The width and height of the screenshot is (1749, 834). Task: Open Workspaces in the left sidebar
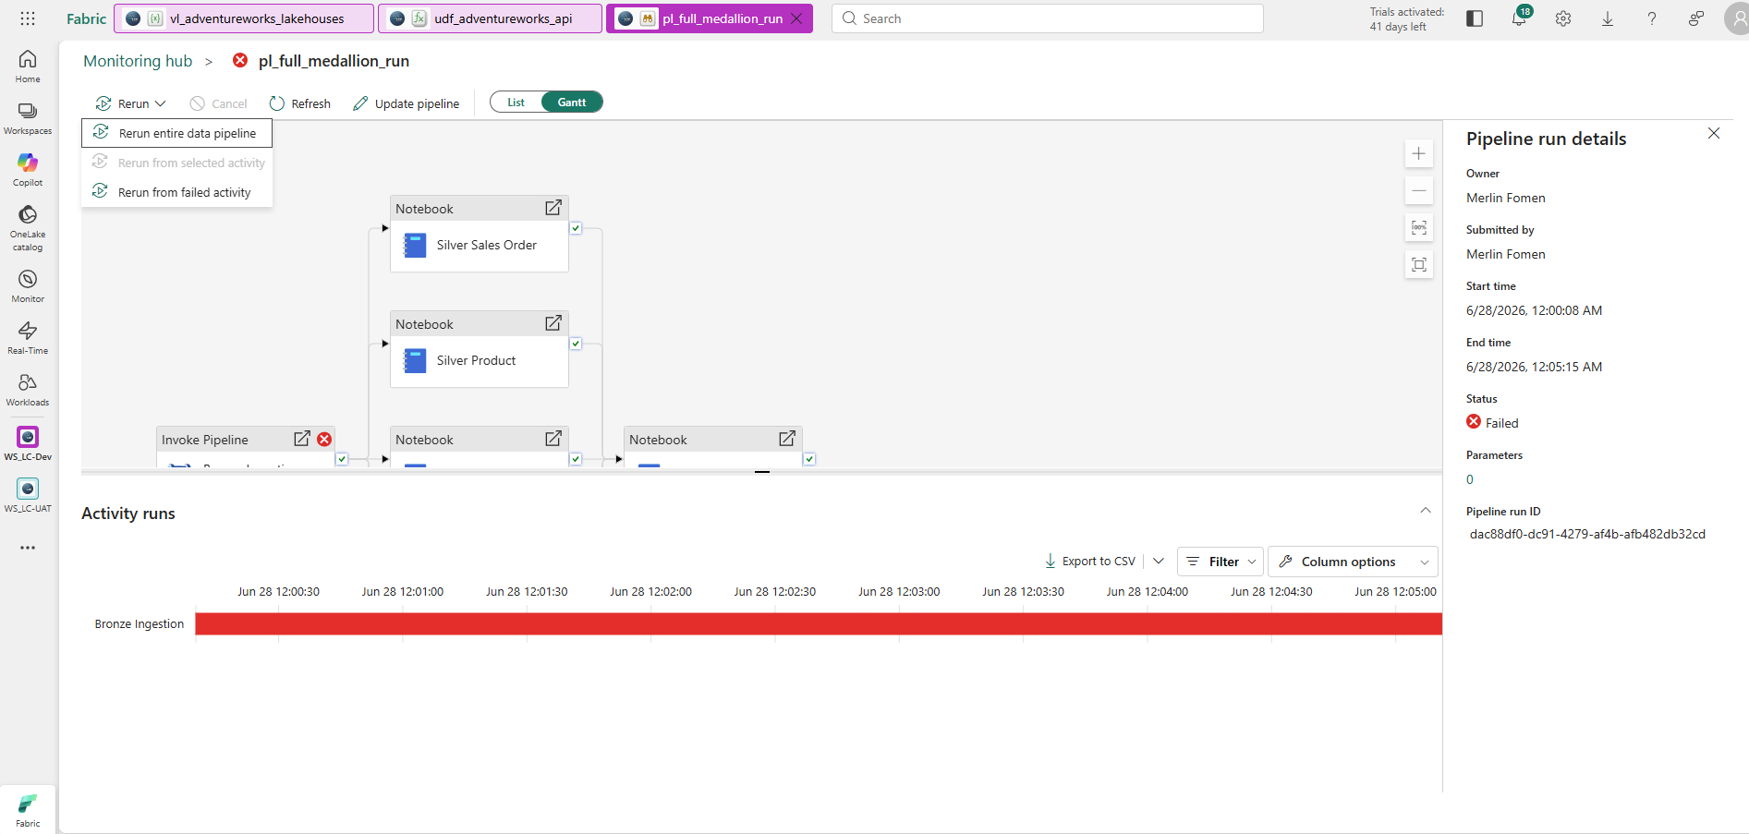pyautogui.click(x=28, y=118)
